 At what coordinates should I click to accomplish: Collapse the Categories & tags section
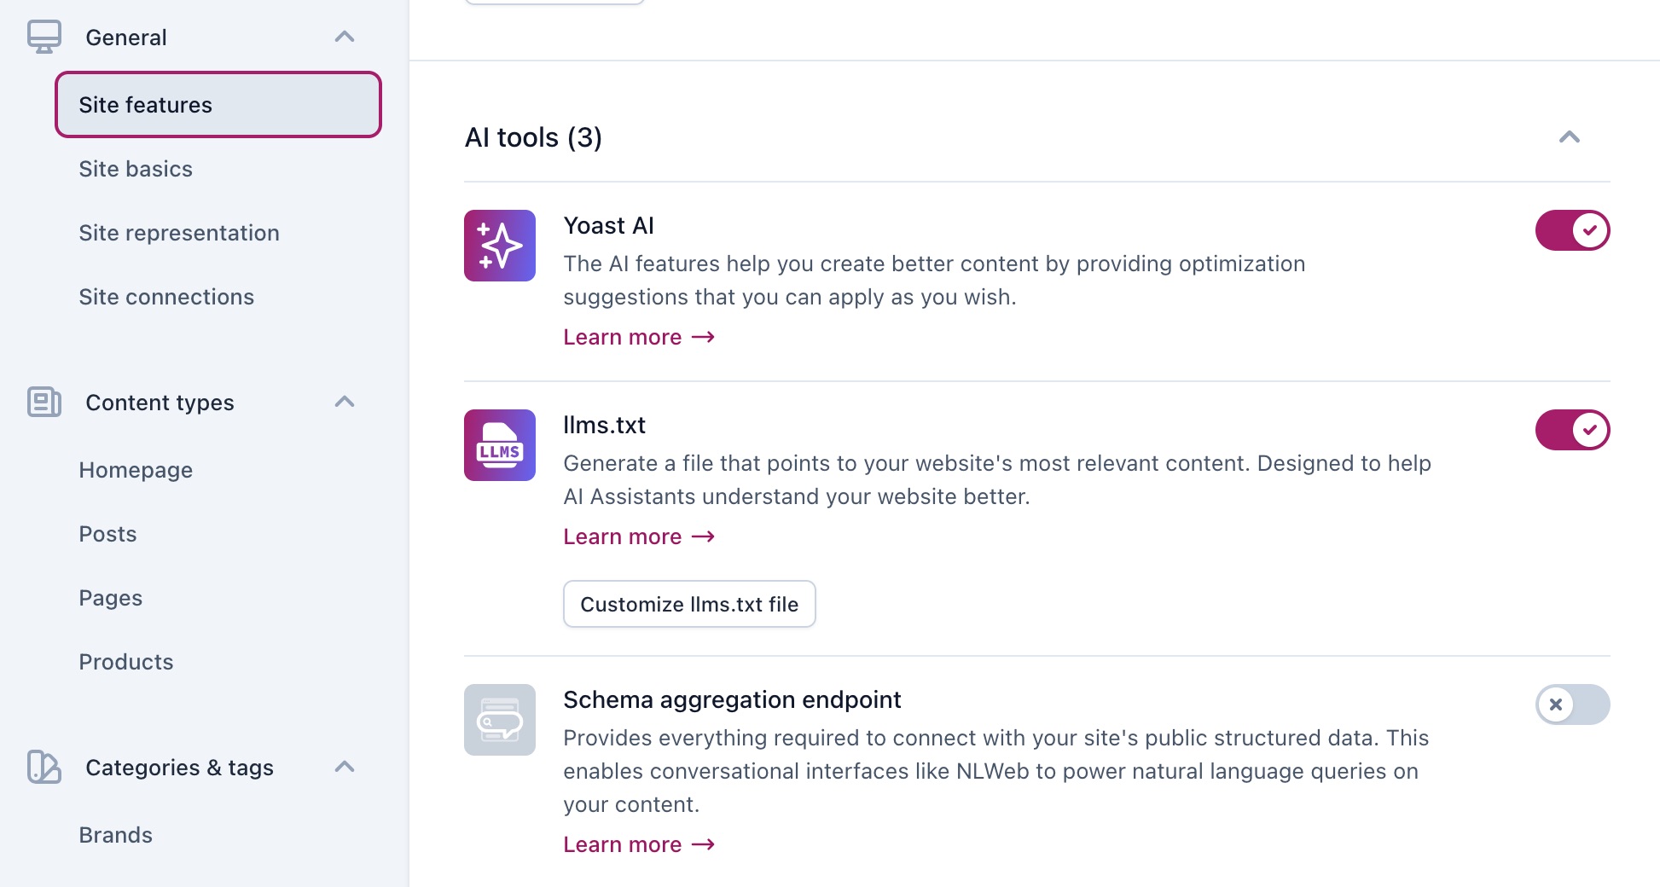[345, 767]
